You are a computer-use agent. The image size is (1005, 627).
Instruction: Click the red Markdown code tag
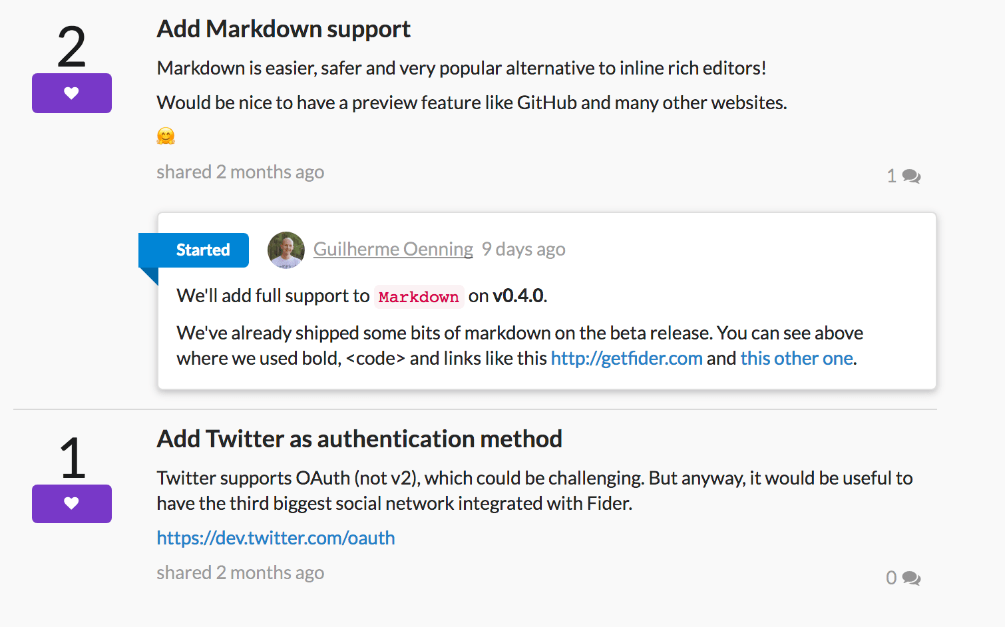pos(419,297)
